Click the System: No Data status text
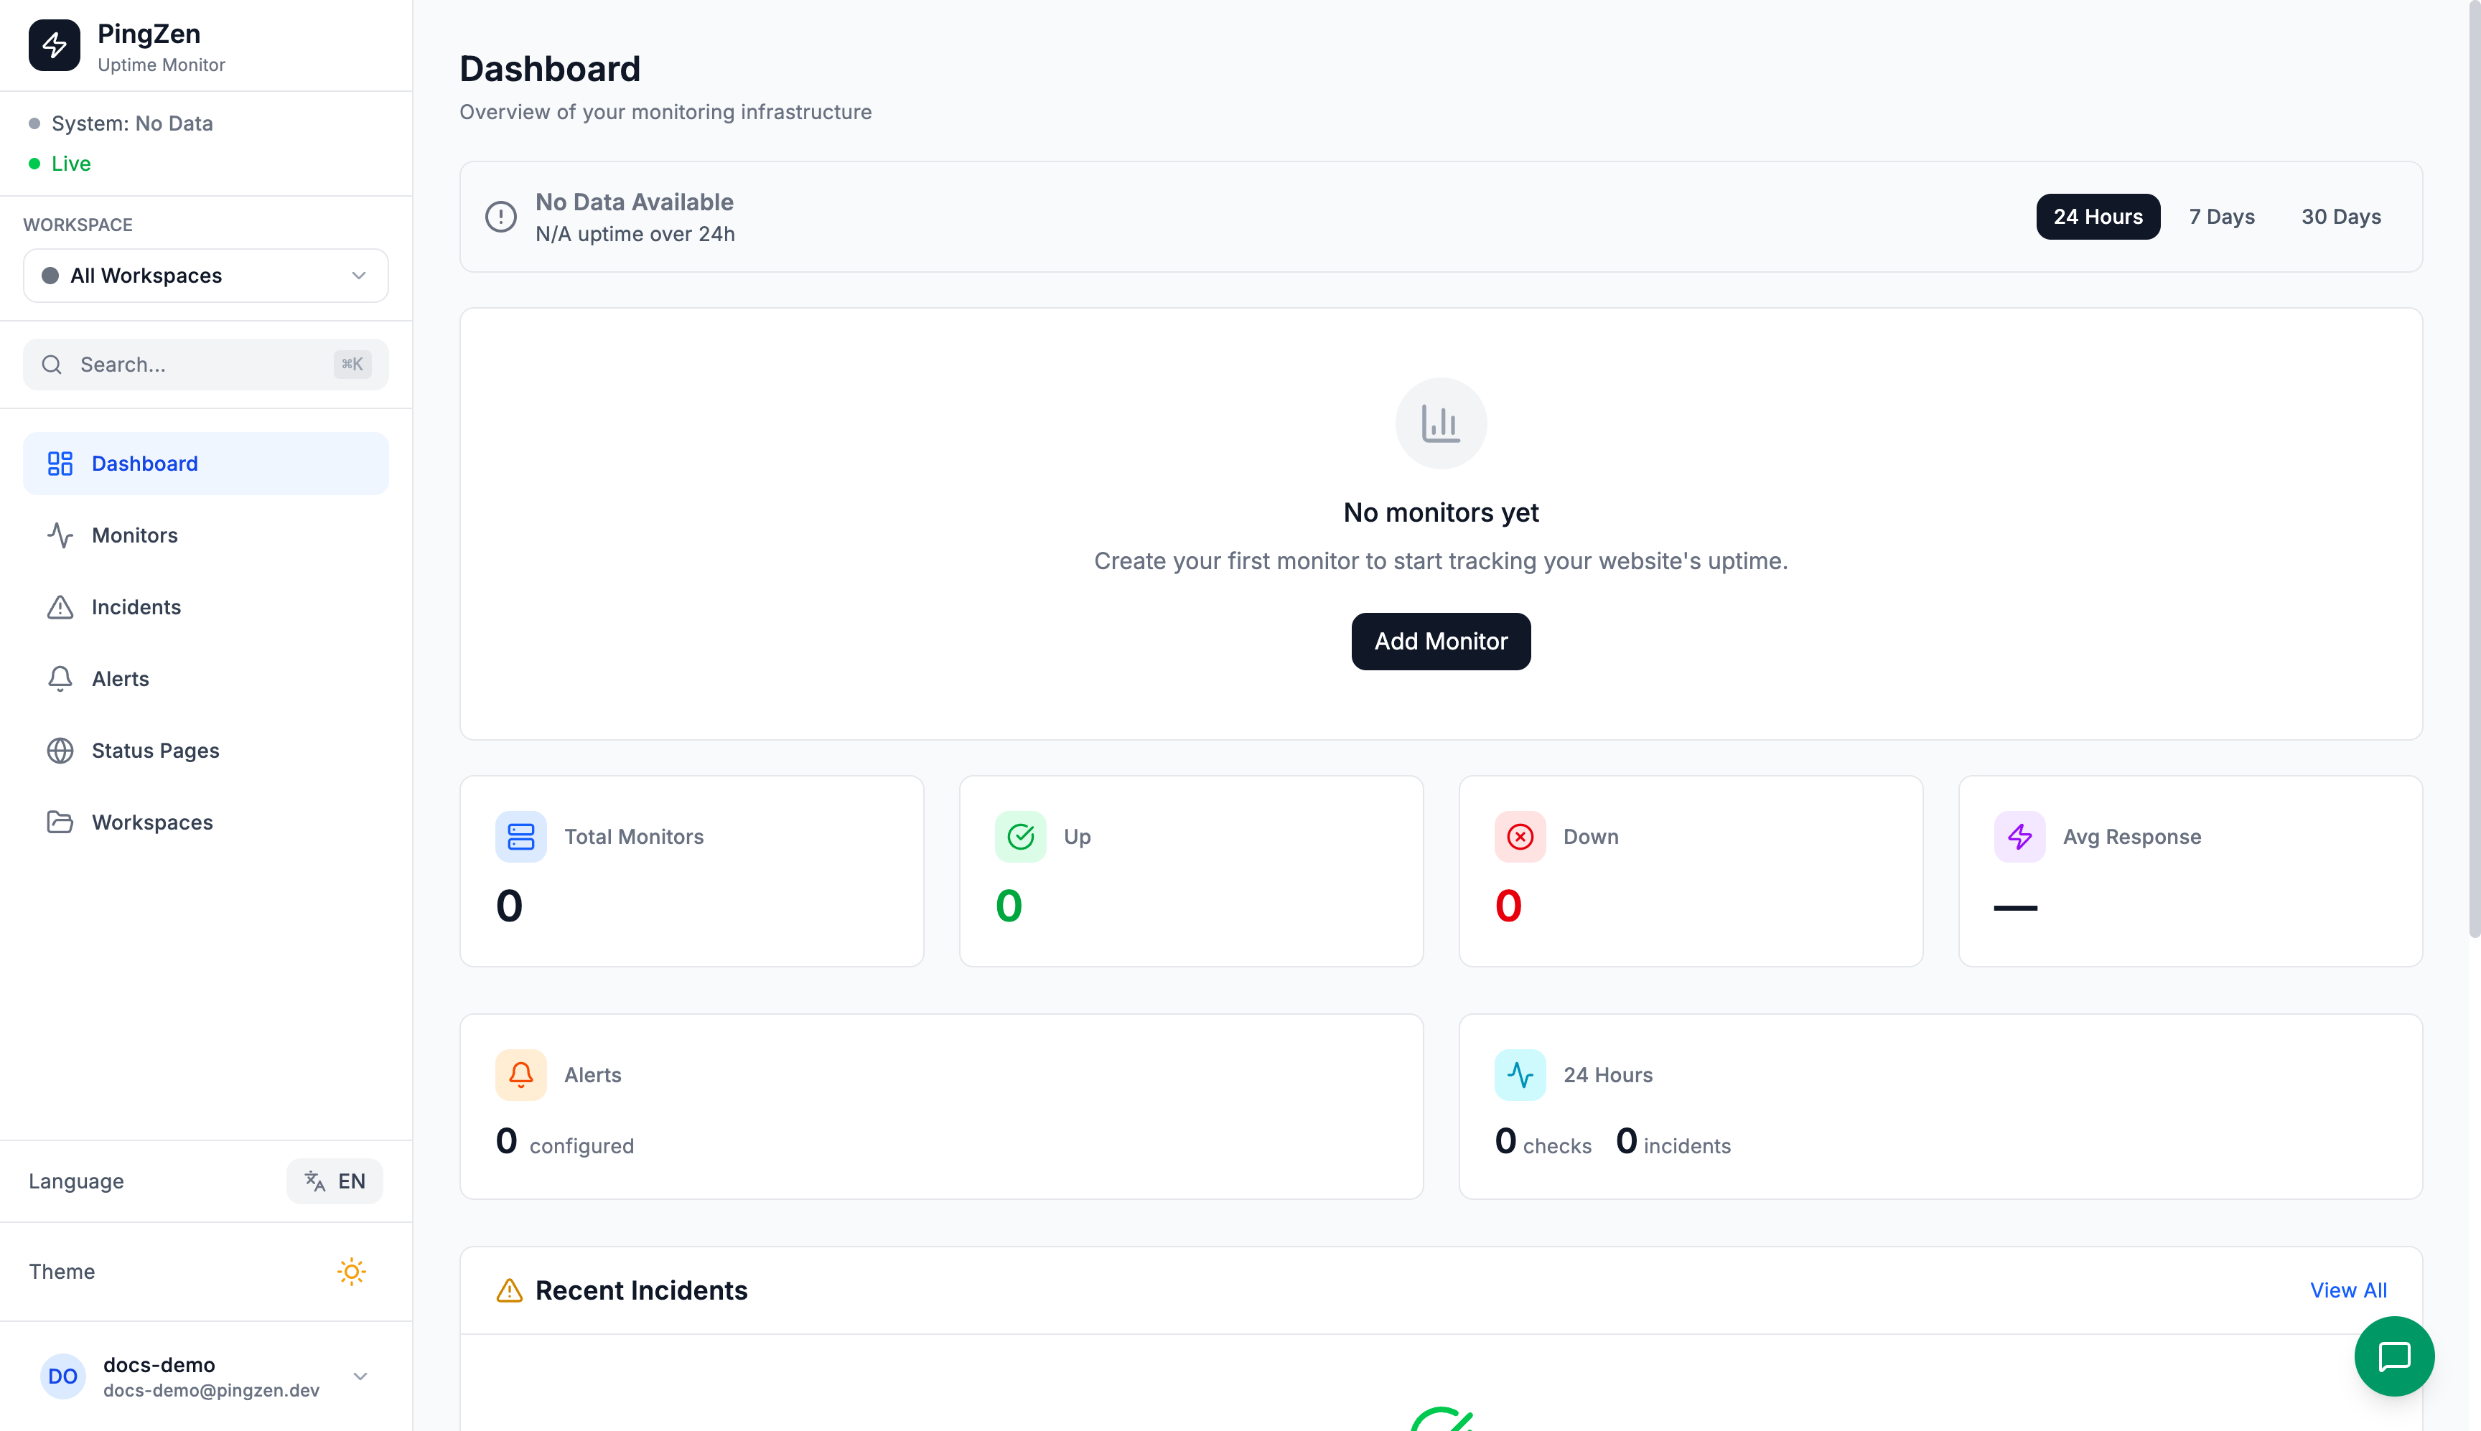Image resolution: width=2481 pixels, height=1431 pixels. pos(131,123)
